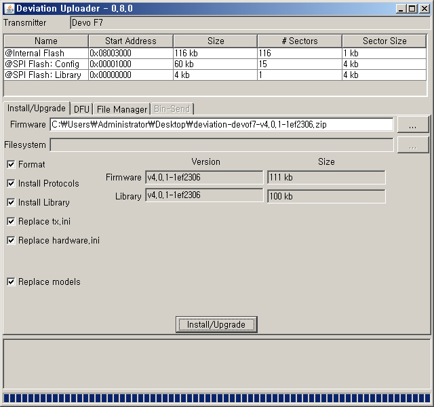The height and width of the screenshot is (407, 434).
Task: Click the Firmware size 111 kb field
Action: tap(326, 177)
